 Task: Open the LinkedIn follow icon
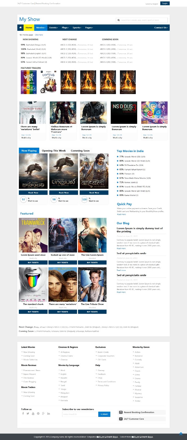(x=48, y=413)
